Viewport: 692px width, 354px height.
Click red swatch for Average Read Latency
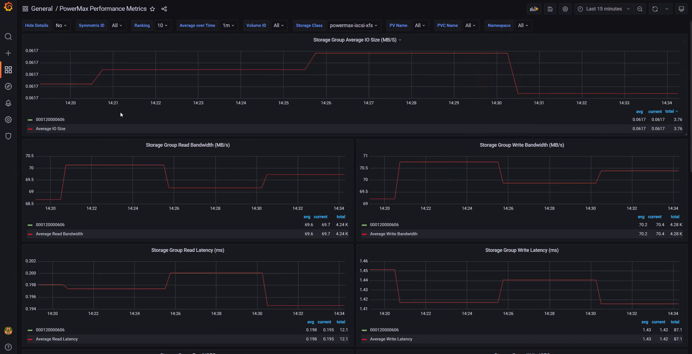click(x=30, y=339)
